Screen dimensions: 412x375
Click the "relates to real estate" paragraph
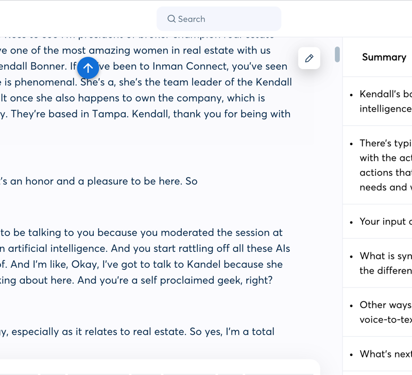tap(139, 331)
